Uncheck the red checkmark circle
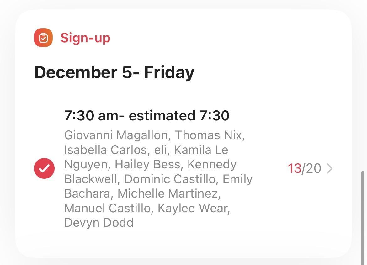The image size is (367, 265). pyautogui.click(x=44, y=168)
